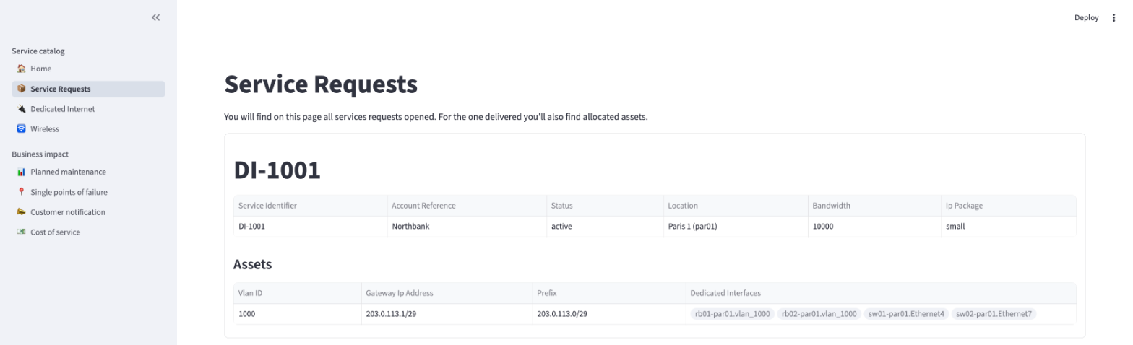
Task: Click the Service Requests package icon
Action: 21,89
